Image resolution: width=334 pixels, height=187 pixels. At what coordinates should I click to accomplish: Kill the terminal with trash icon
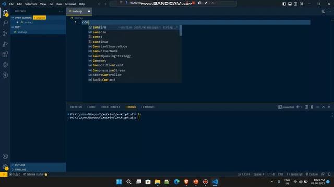(312, 107)
